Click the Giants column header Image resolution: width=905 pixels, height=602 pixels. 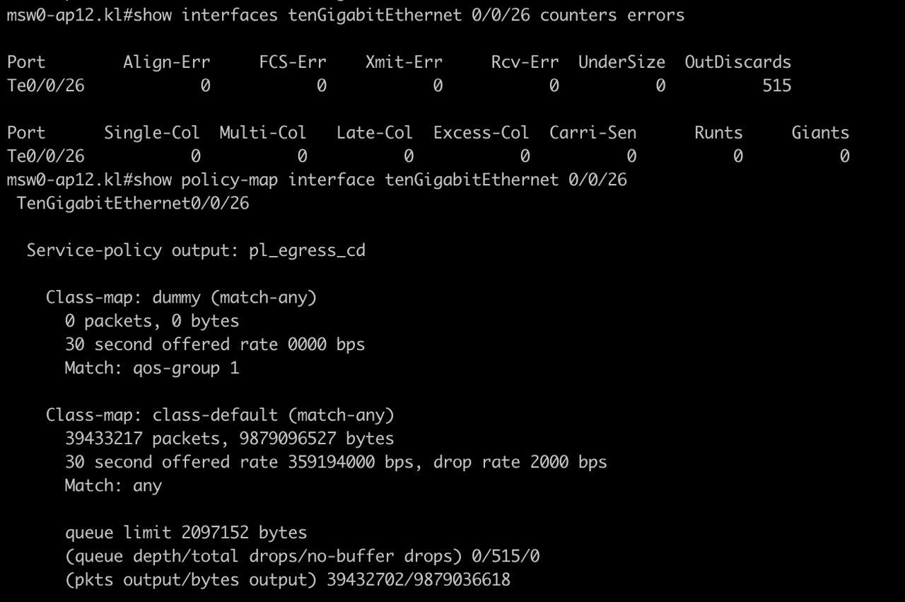820,133
